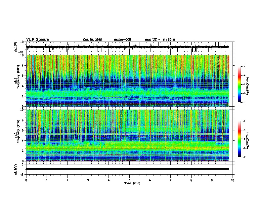This screenshot has width=262, height=202.
Task: Click the "VLF Spectra" plot title
Action: (x=37, y=40)
